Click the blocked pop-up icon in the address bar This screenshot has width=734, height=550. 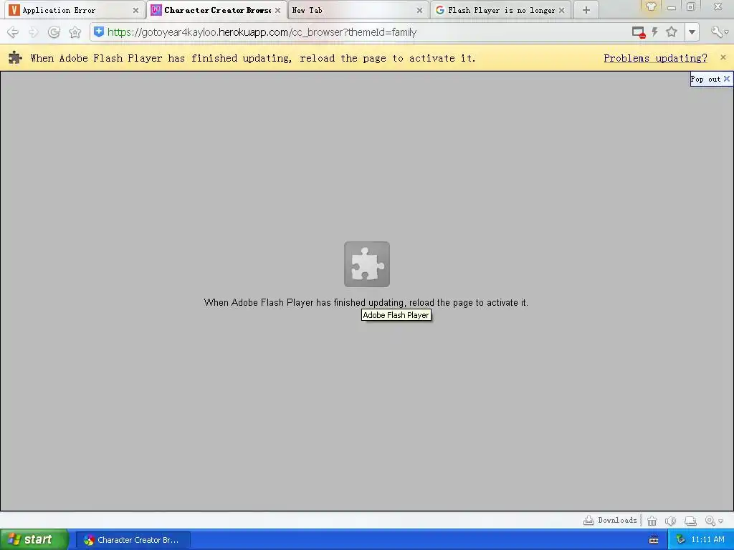click(x=639, y=32)
